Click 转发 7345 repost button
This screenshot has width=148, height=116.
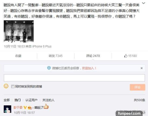pos(56,56)
